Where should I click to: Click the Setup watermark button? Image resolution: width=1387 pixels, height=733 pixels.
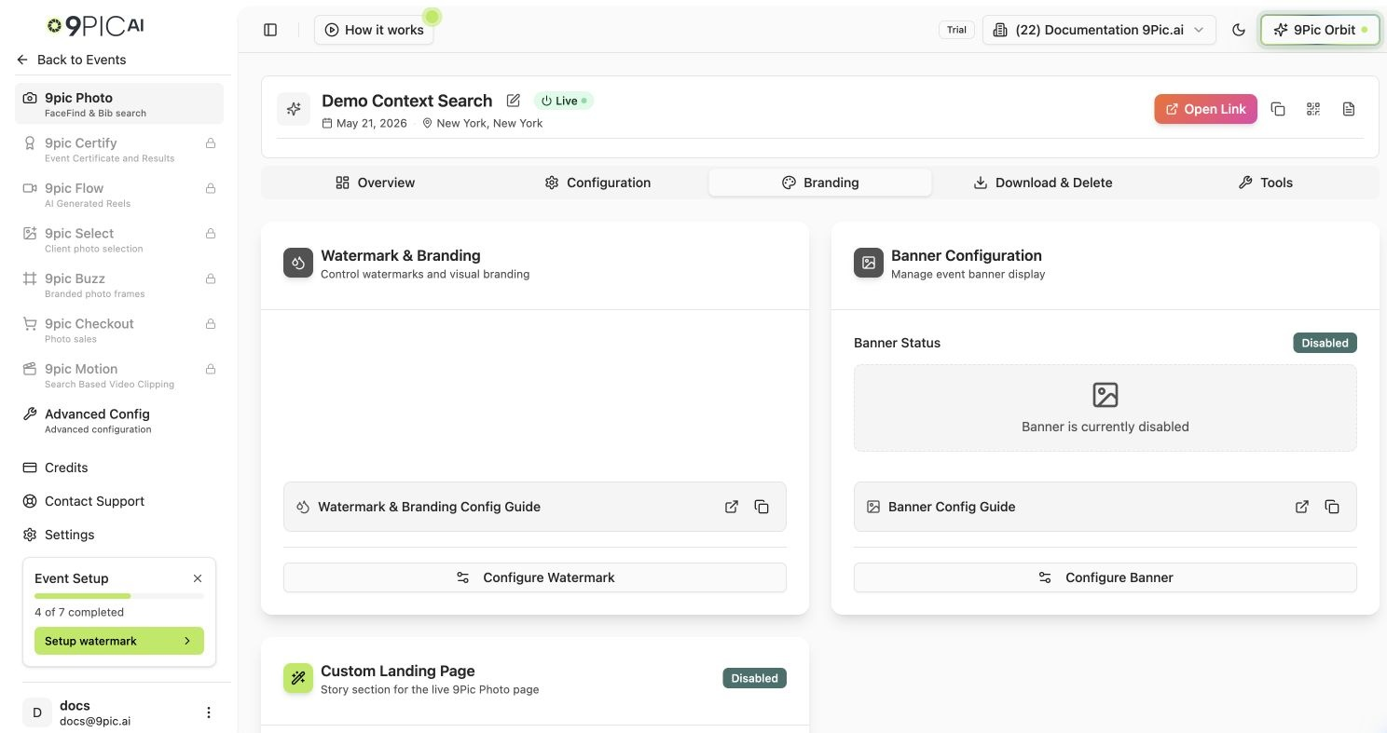click(119, 641)
